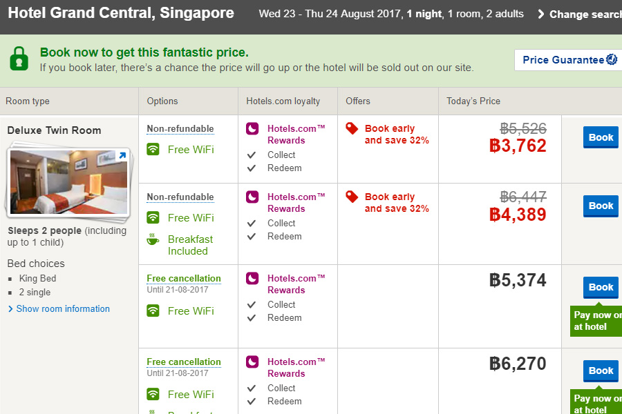Click the enlarge photo arrow icon on room image
The height and width of the screenshot is (414, 622).
coord(122,156)
